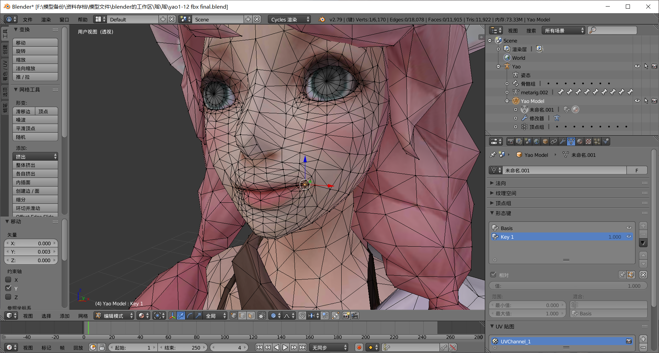Open the Particles properties tab
The width and height of the screenshot is (659, 353).
click(597, 142)
